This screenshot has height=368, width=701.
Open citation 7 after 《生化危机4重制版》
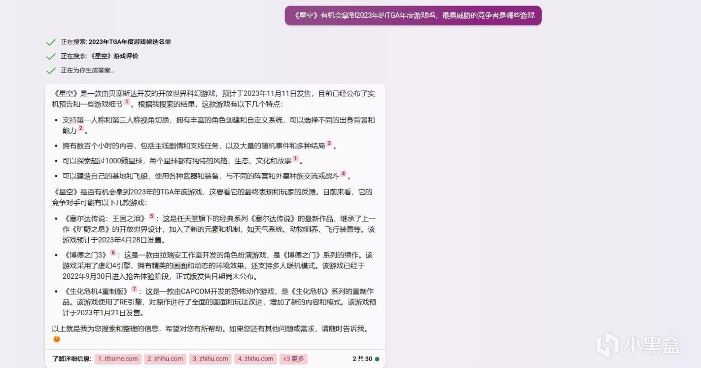[135, 289]
